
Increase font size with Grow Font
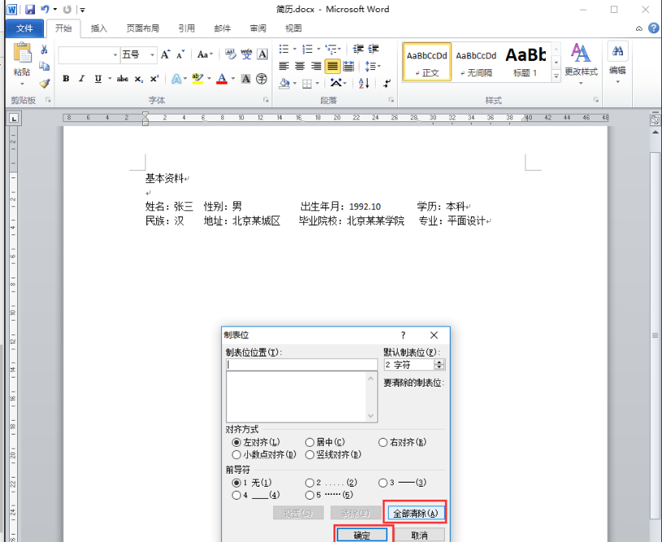pos(165,55)
